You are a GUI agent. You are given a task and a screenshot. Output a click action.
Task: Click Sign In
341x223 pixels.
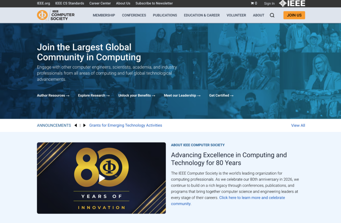[x=269, y=3]
